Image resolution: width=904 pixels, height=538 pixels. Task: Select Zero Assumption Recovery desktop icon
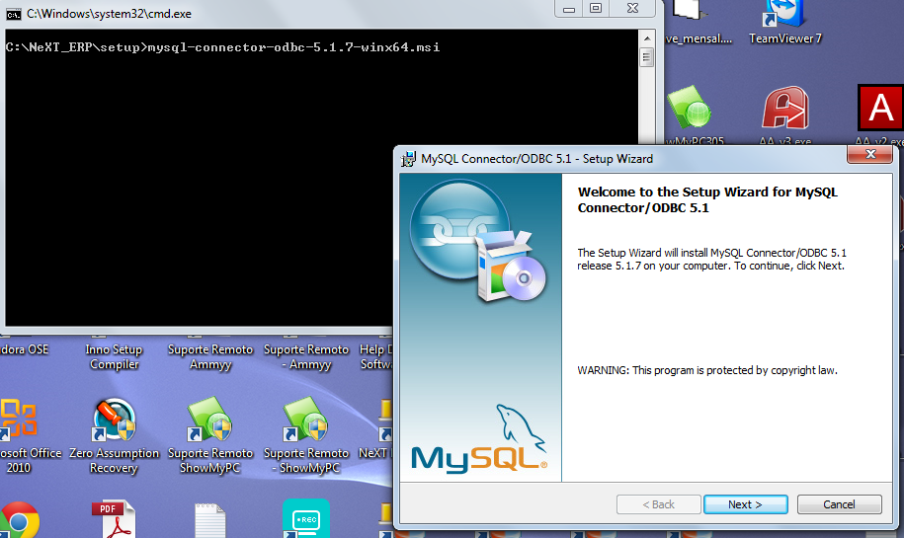click(x=115, y=419)
